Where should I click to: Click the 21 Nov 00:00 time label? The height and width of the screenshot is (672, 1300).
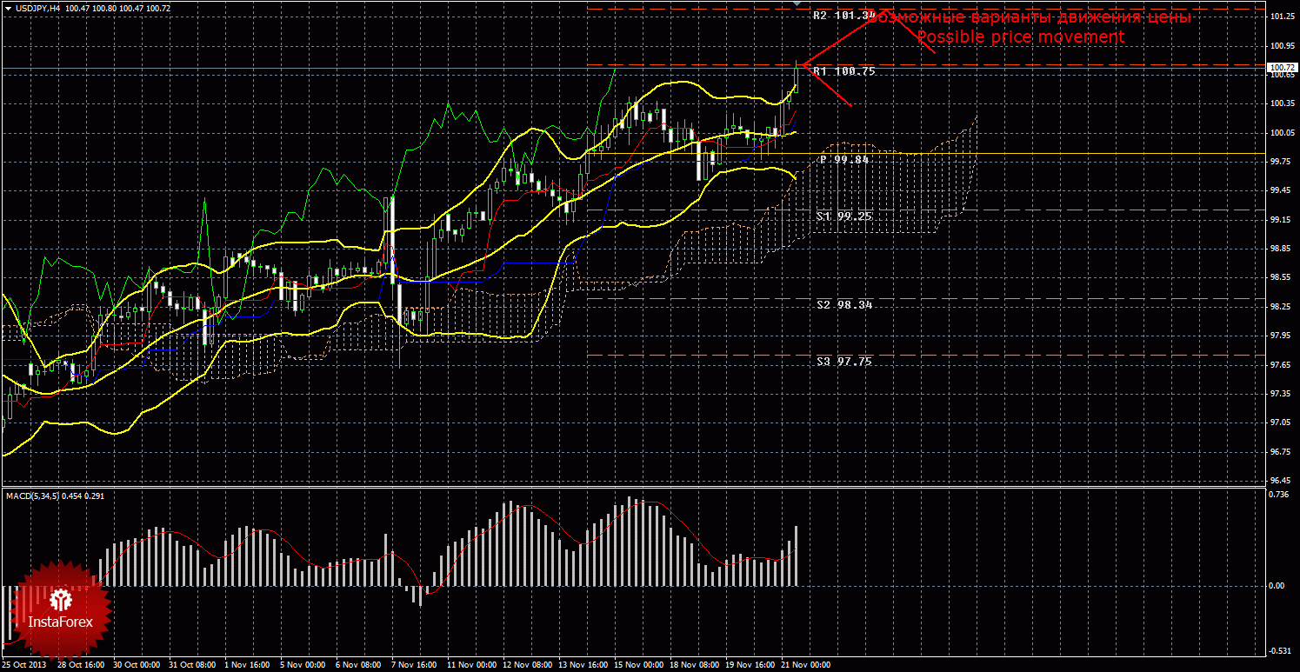[x=805, y=665]
